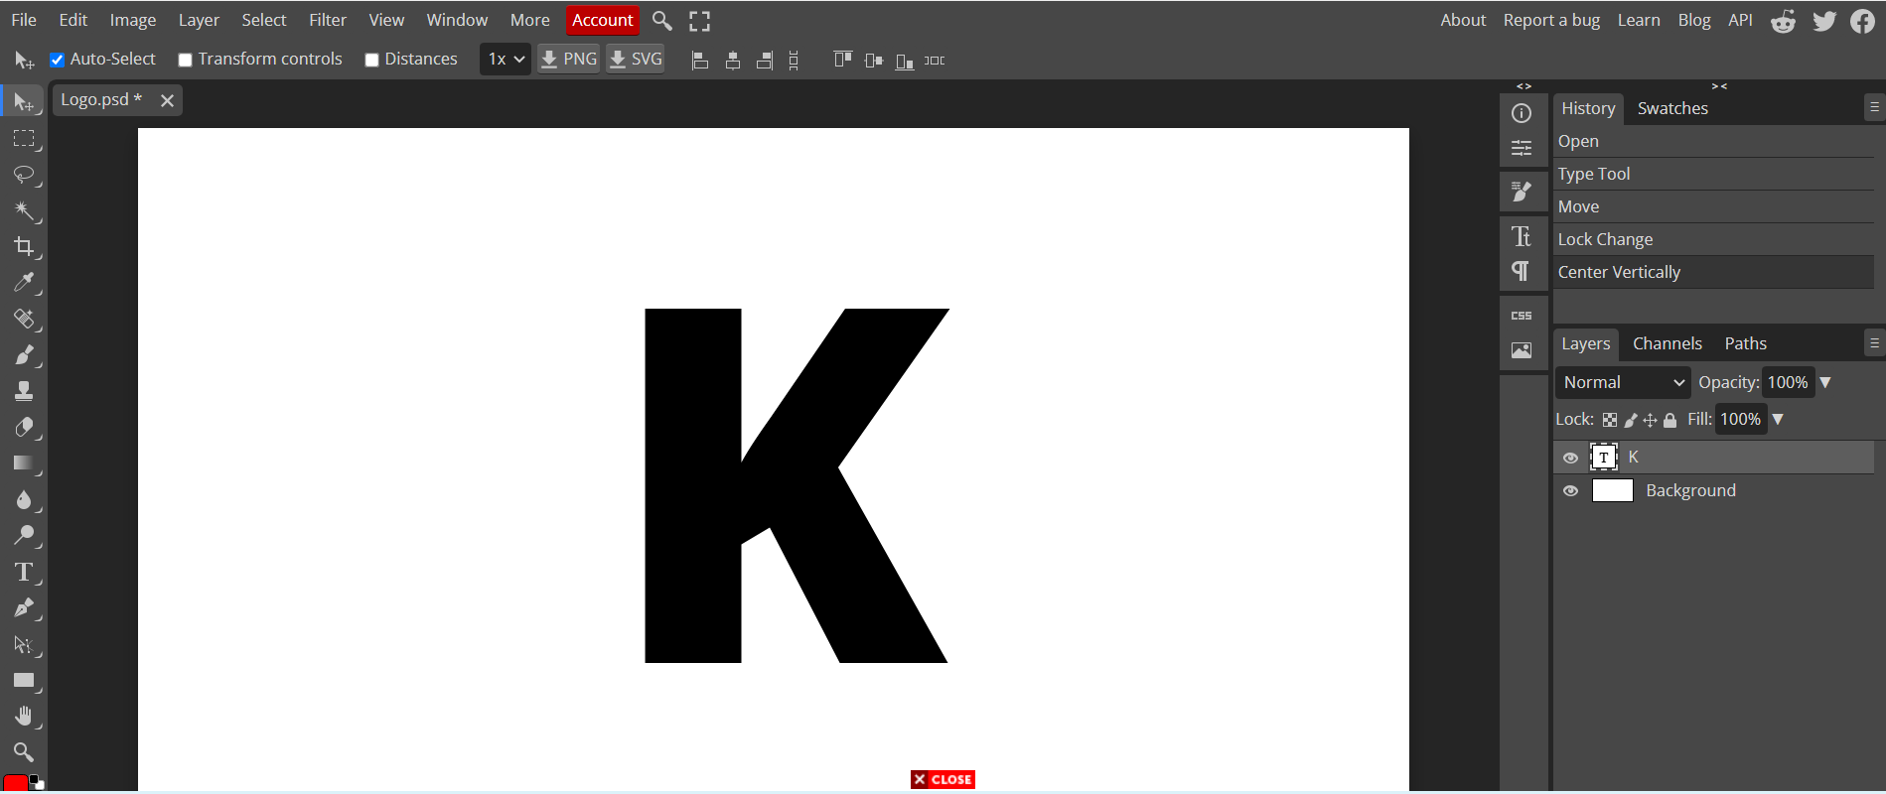This screenshot has height=794, width=1886.
Task: Select the Path Select tool
Action: click(24, 644)
